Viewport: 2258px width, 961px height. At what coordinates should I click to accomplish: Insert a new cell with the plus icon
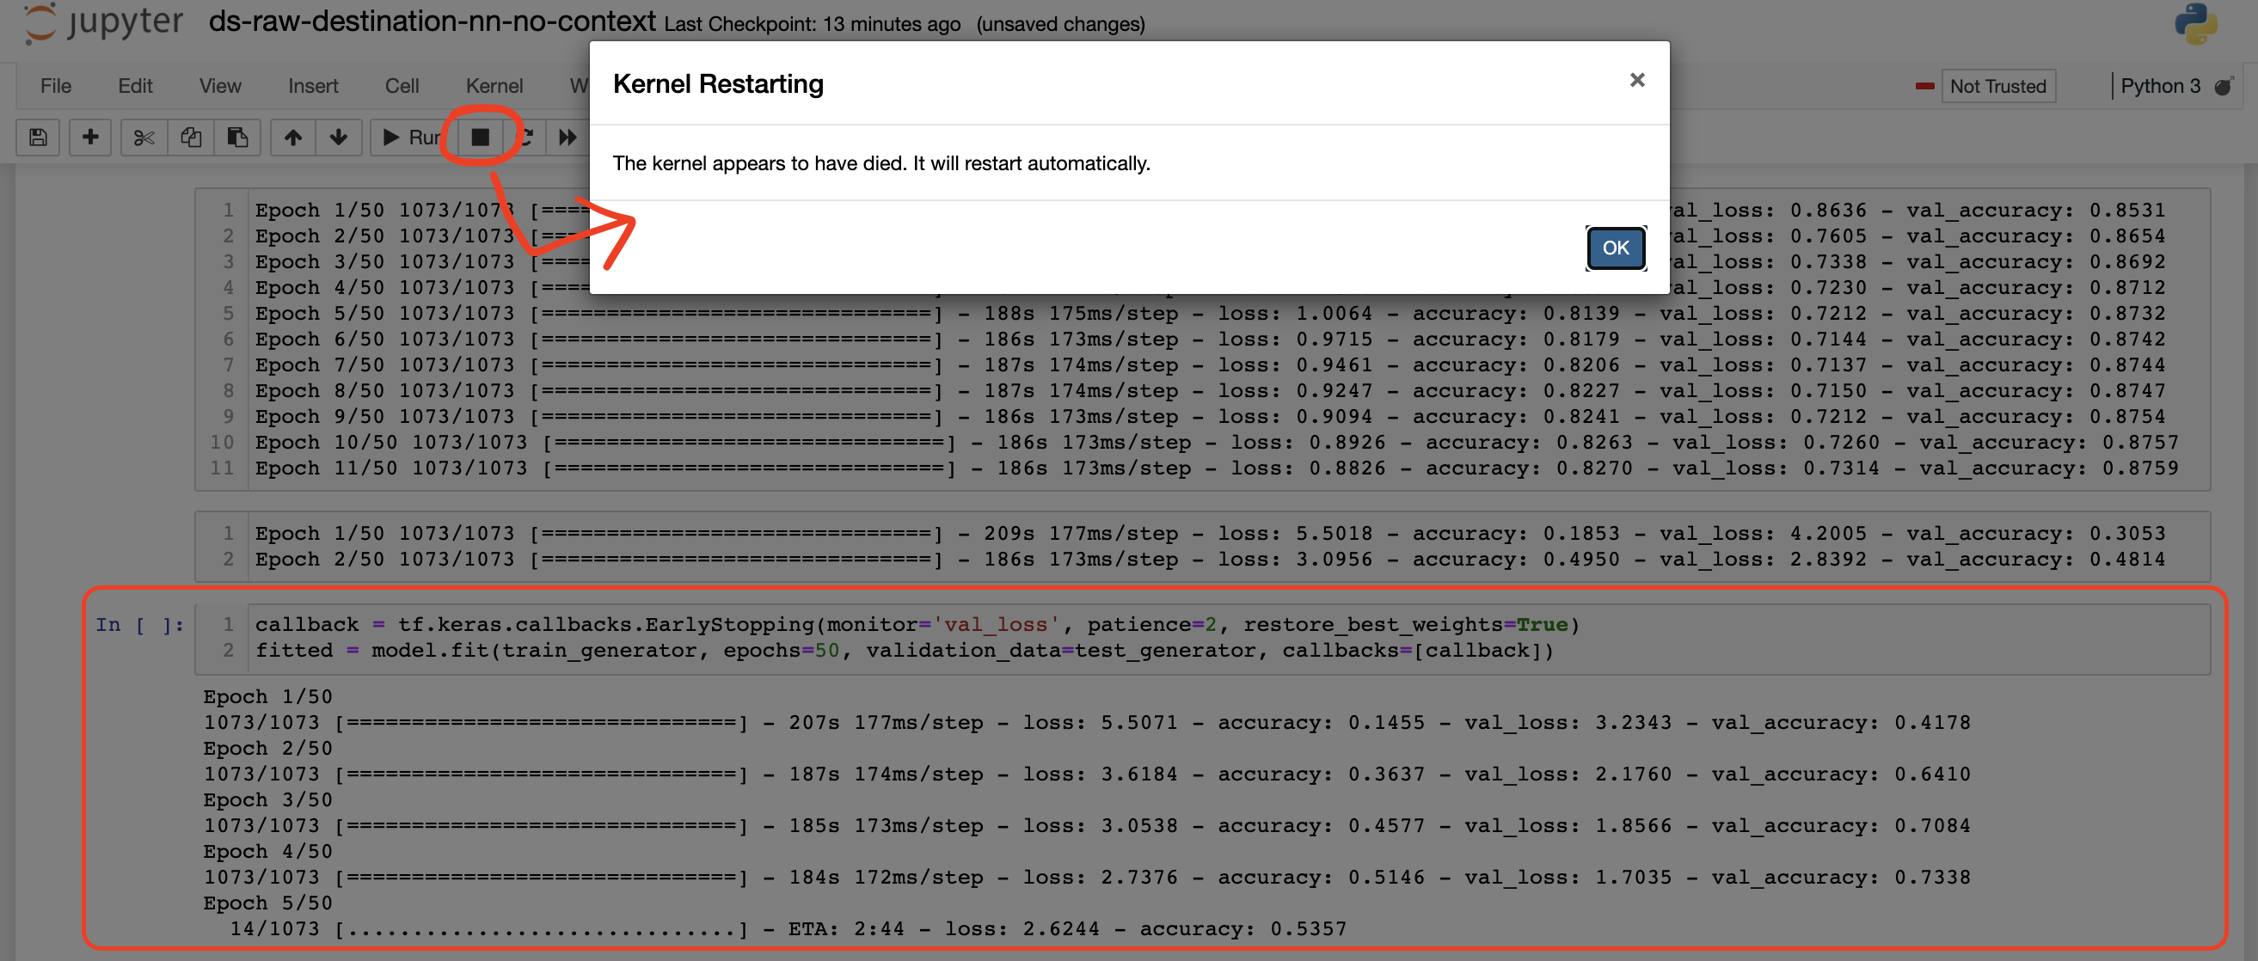(x=90, y=137)
